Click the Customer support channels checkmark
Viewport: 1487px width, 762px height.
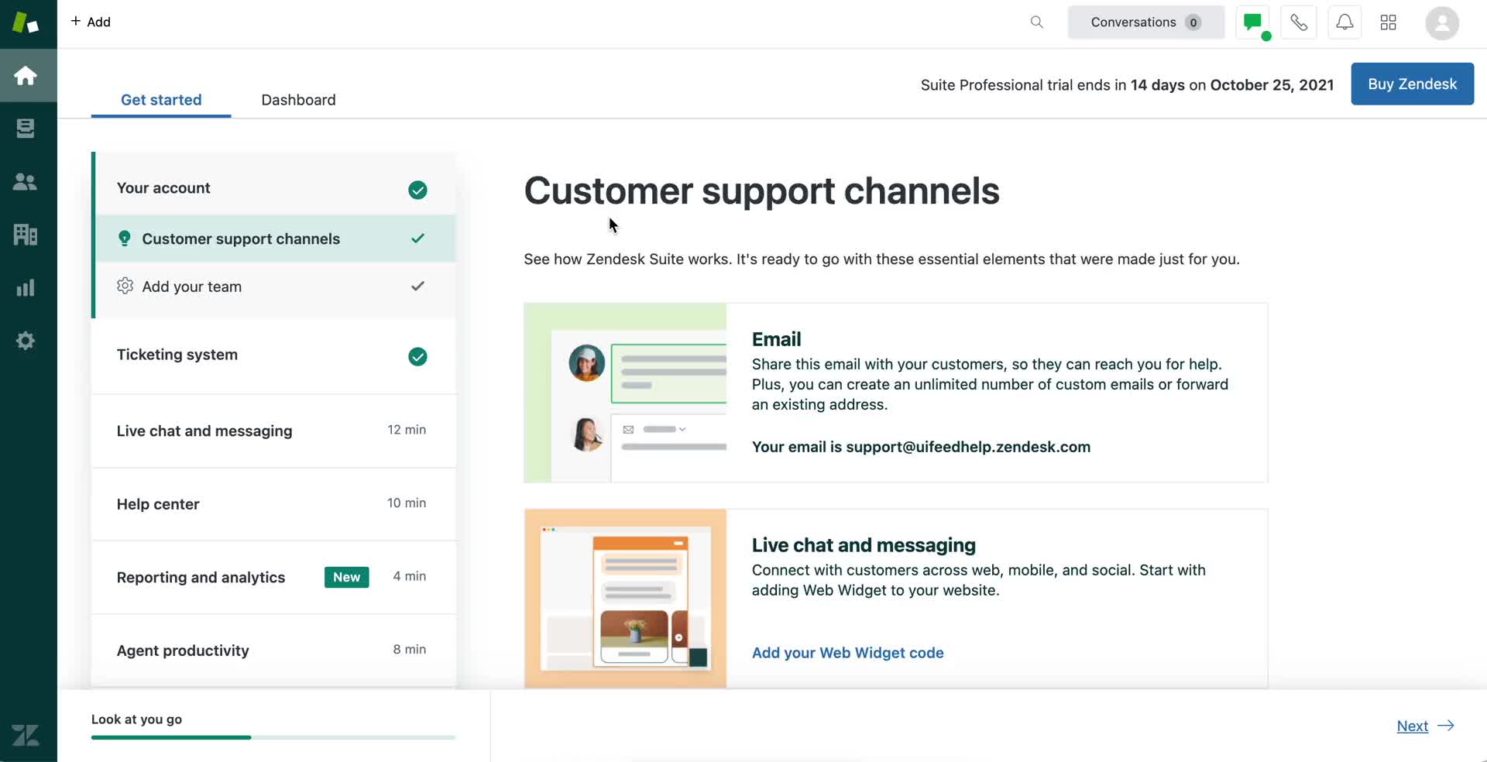click(417, 239)
